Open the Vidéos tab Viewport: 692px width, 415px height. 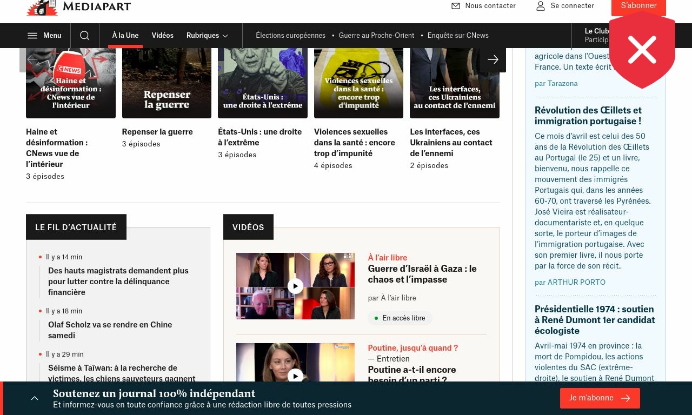point(163,36)
